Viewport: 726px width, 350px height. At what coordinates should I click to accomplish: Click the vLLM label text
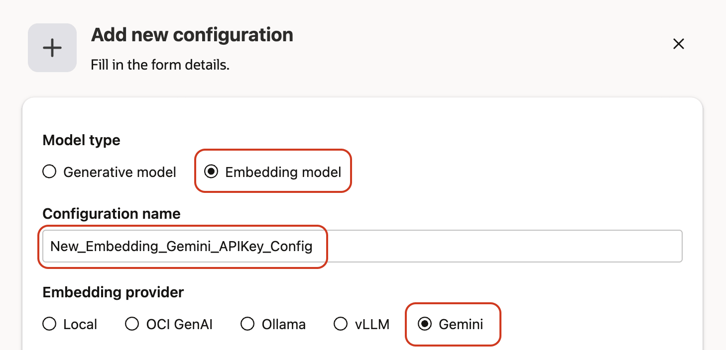coord(372,324)
